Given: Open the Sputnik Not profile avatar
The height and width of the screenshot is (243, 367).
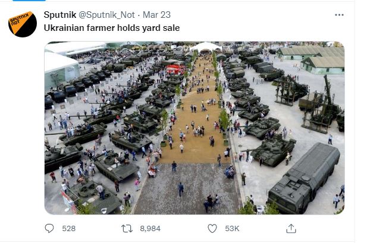Looking at the screenshot, I should (23, 24).
